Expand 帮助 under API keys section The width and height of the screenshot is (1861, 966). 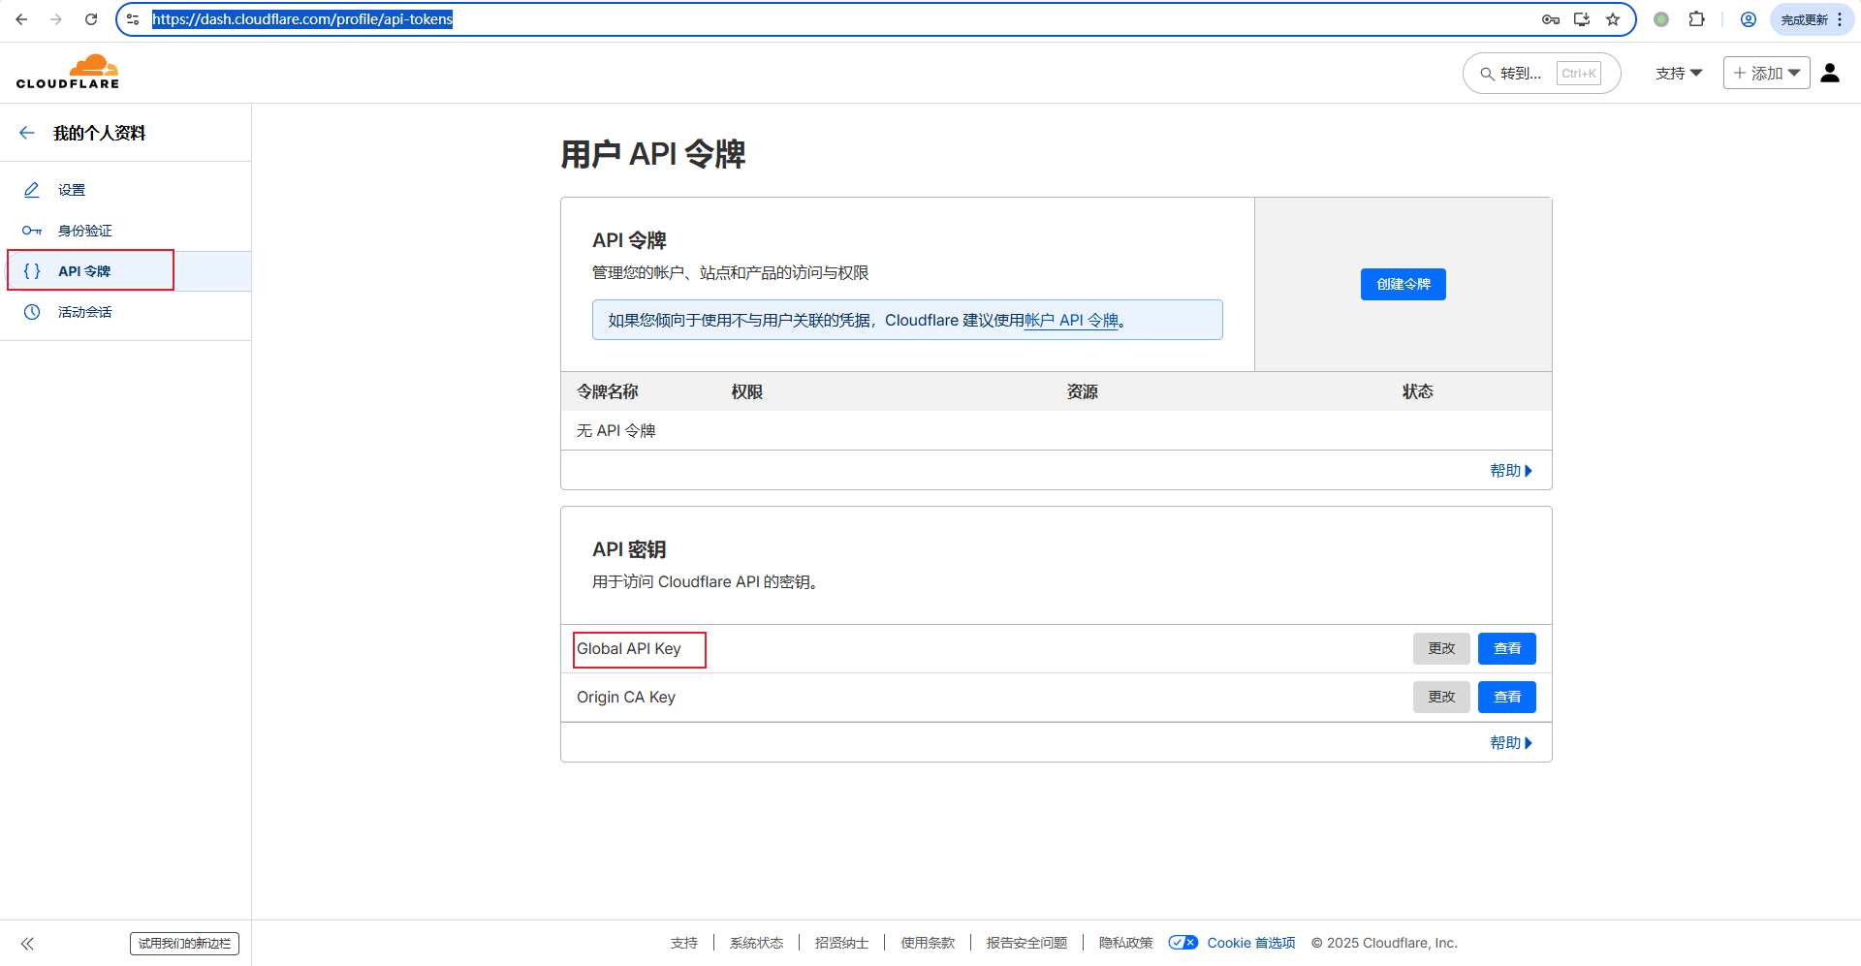click(x=1510, y=743)
